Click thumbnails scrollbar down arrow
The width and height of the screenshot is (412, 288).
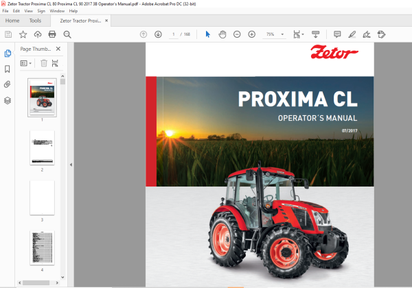point(62,277)
